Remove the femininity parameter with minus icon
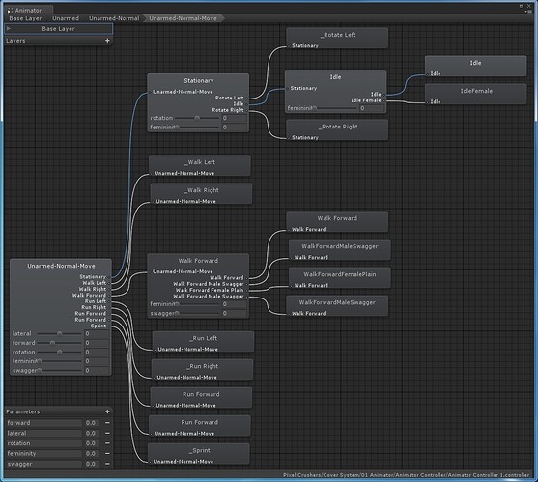 point(107,454)
